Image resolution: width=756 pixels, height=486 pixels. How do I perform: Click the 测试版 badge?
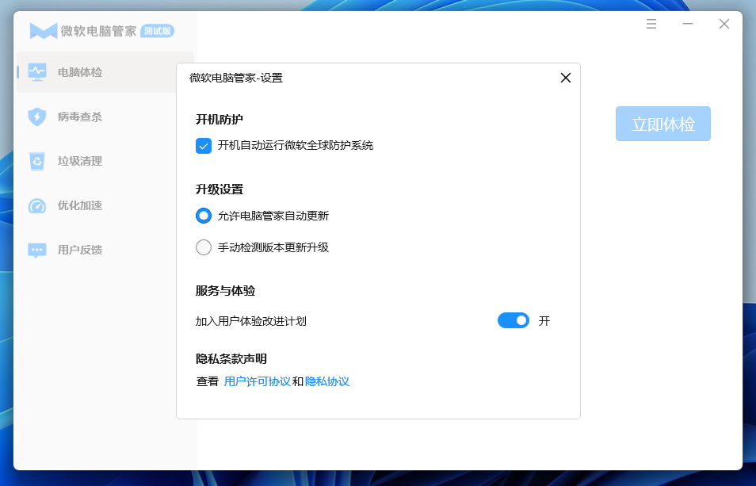pos(157,31)
